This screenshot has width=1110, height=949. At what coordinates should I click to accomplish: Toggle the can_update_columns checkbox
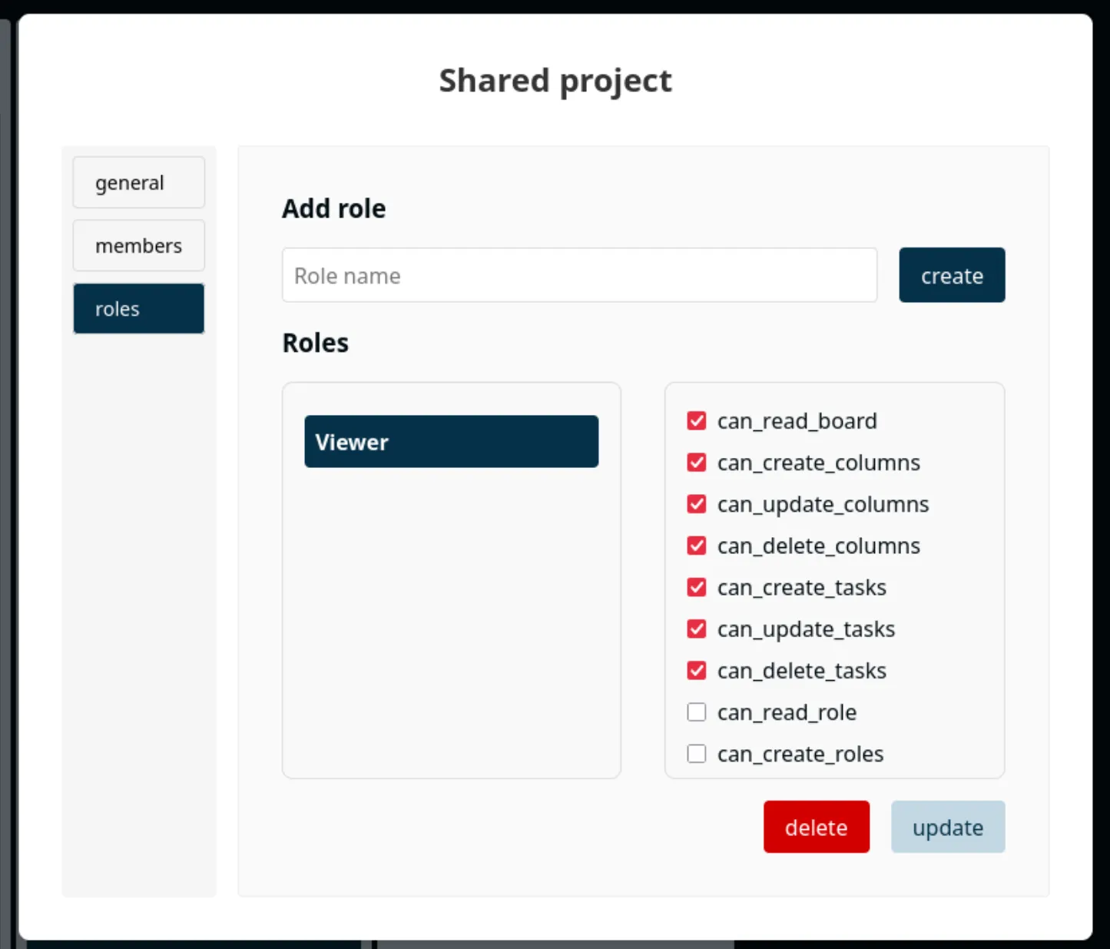pos(697,504)
